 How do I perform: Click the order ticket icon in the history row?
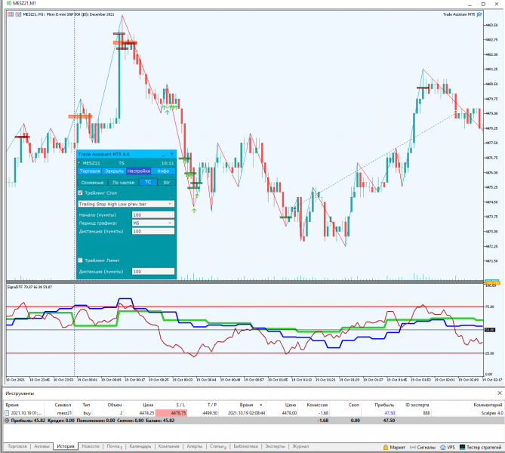click(x=7, y=413)
